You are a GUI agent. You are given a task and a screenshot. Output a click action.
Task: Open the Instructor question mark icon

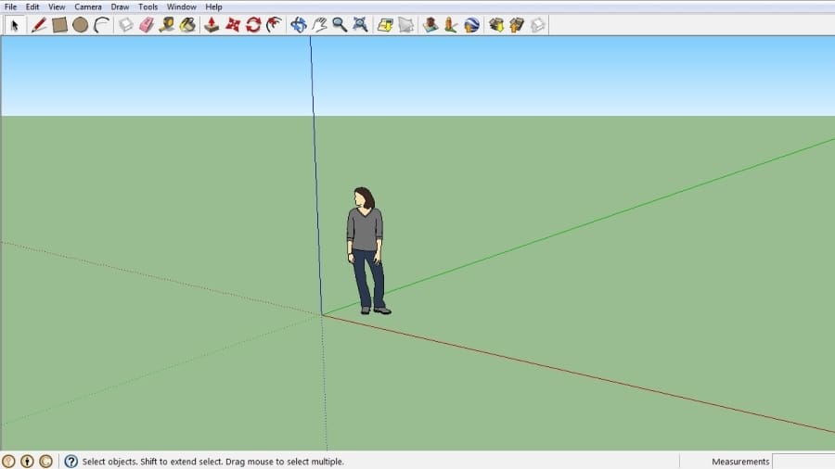(71, 461)
